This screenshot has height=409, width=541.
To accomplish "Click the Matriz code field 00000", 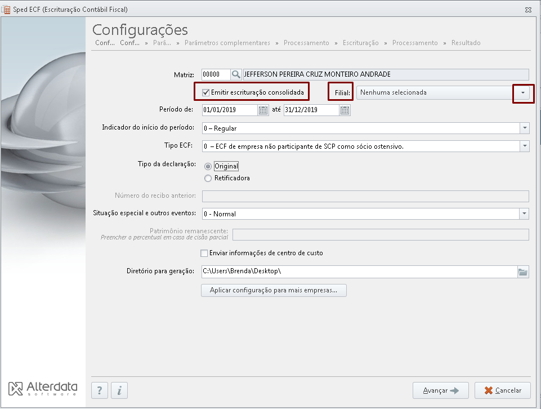I will click(x=216, y=74).
